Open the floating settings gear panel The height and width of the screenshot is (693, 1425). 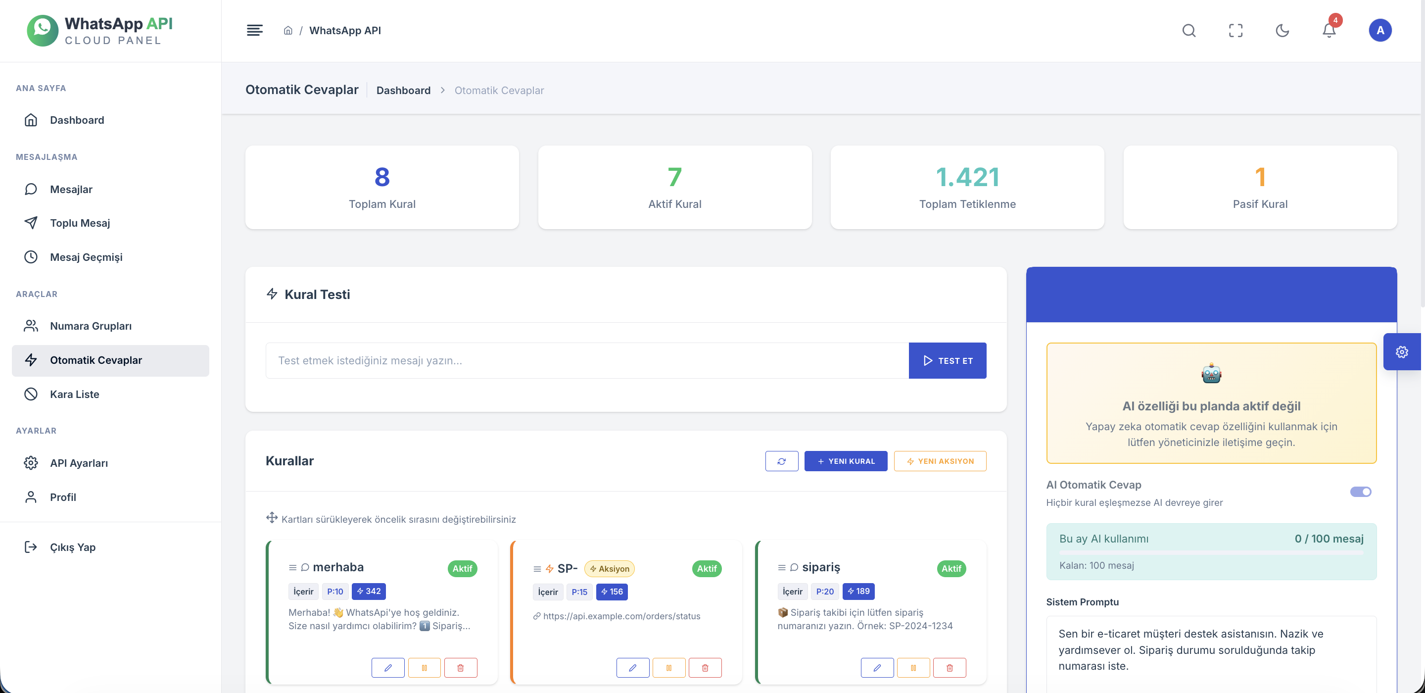[1401, 352]
